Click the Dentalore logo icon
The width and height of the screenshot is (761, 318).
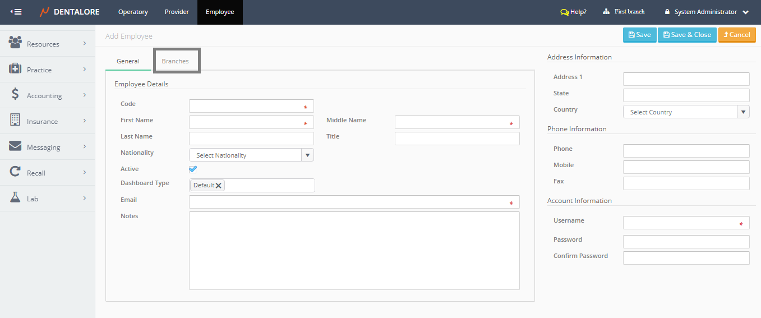pyautogui.click(x=44, y=12)
